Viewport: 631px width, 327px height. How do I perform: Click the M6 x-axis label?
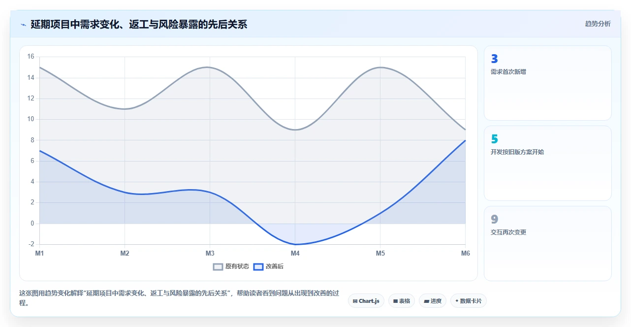(x=465, y=254)
